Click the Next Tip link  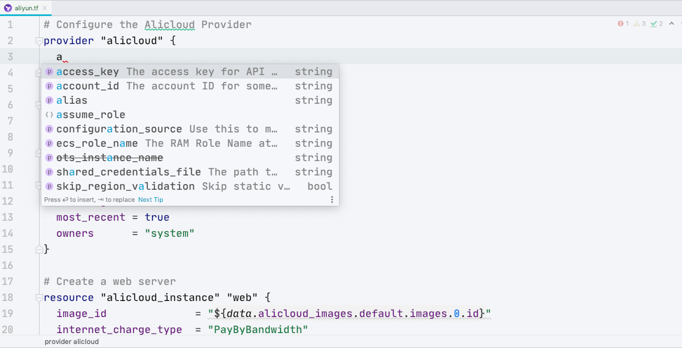pos(150,200)
